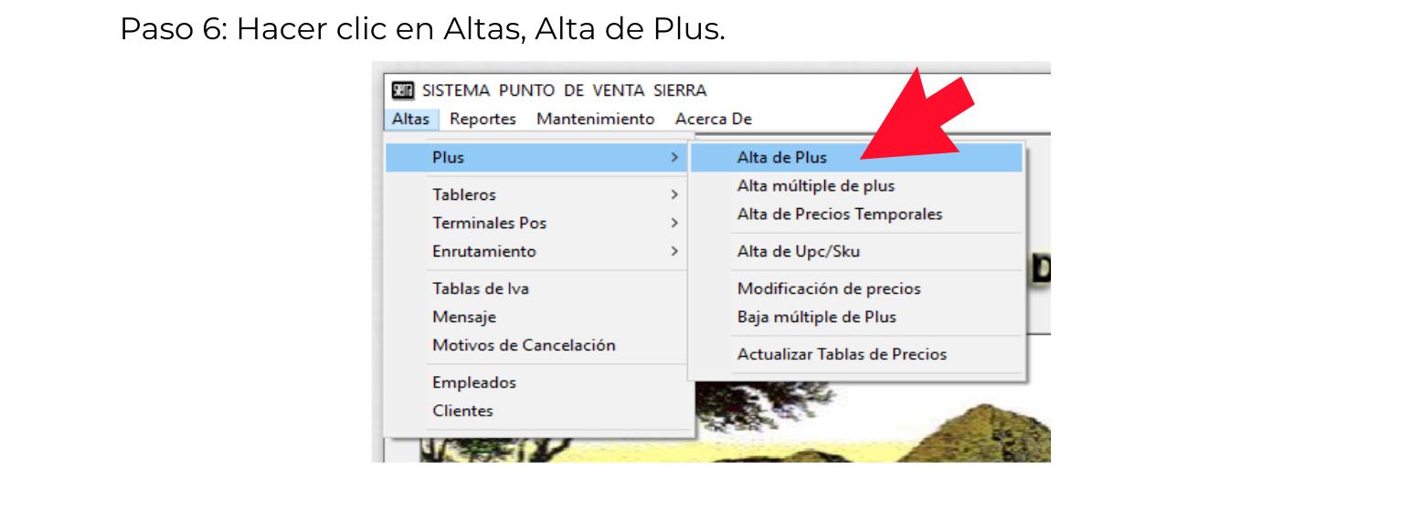Image resolution: width=1421 pixels, height=513 pixels.
Task: Open Tablas de Iva
Action: [480, 289]
